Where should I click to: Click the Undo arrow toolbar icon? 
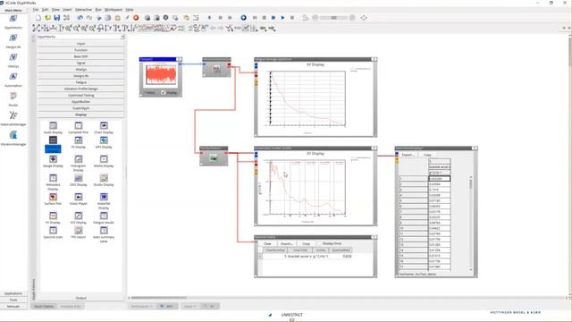point(80,18)
